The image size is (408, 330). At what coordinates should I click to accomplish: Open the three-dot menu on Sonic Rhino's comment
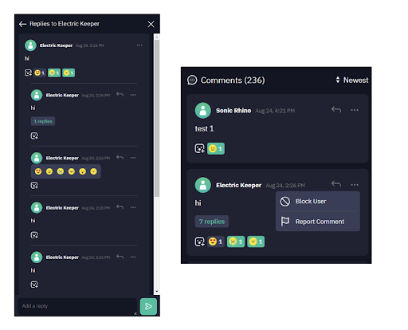click(x=355, y=110)
